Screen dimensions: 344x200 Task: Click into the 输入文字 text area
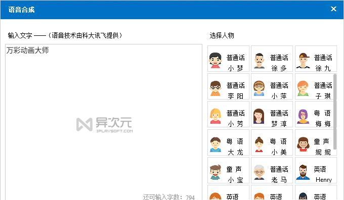(x=104, y=122)
